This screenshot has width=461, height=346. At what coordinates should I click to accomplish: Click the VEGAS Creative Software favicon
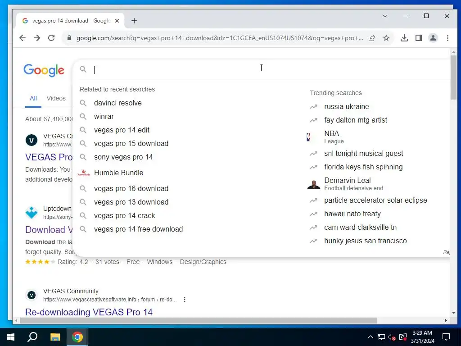(32, 140)
